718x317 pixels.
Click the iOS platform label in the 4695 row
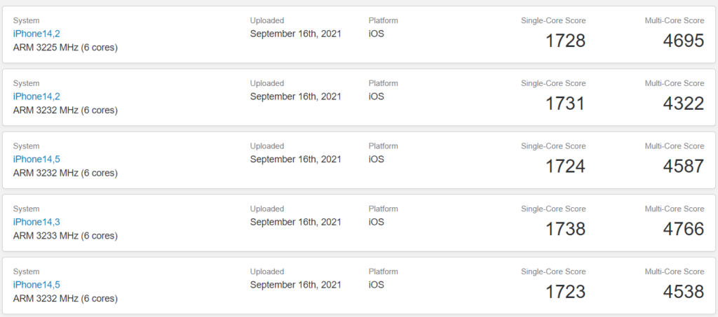pos(376,34)
